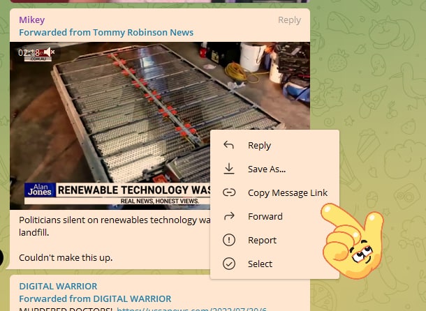Open the Forwarded from DIGITAL WARRIOR source
This screenshot has width=426, height=311.
[95, 298]
